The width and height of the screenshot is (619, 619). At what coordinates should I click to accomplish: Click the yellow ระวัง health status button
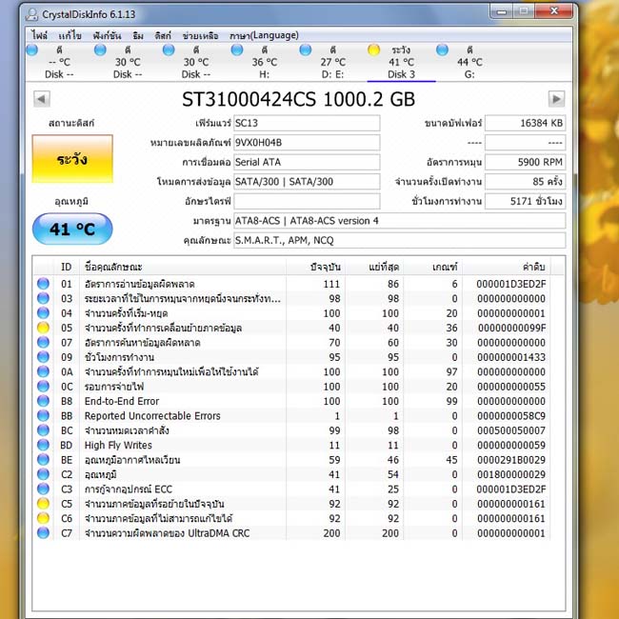[72, 159]
